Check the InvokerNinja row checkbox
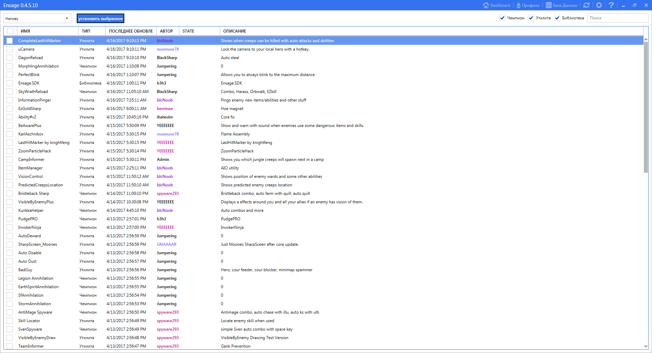652x353 pixels. coord(10,227)
